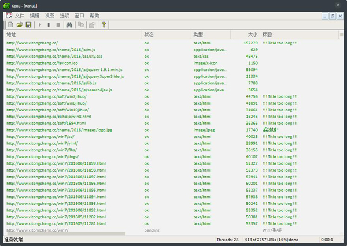Image resolution: width=347 pixels, height=246 pixels.
Task: Click the pending status cell
Action: click(152, 230)
